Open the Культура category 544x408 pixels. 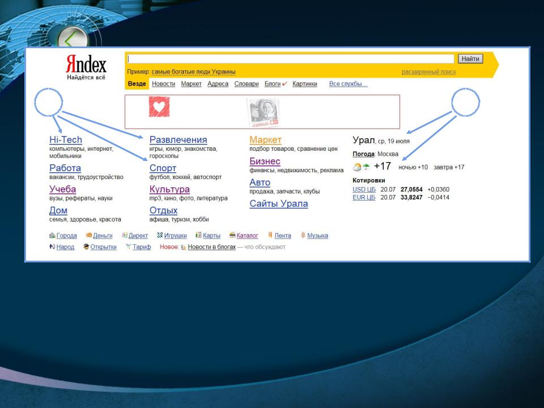pyautogui.click(x=169, y=189)
